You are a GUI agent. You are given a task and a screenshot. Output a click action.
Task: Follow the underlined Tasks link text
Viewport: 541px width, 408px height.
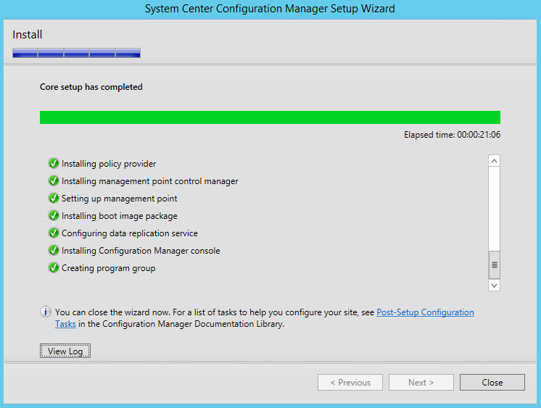tap(65, 324)
